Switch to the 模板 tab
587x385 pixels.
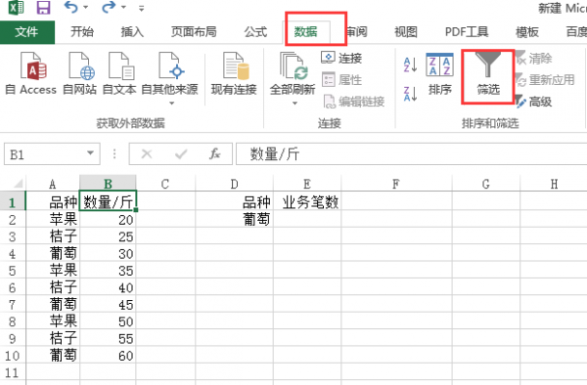(527, 32)
